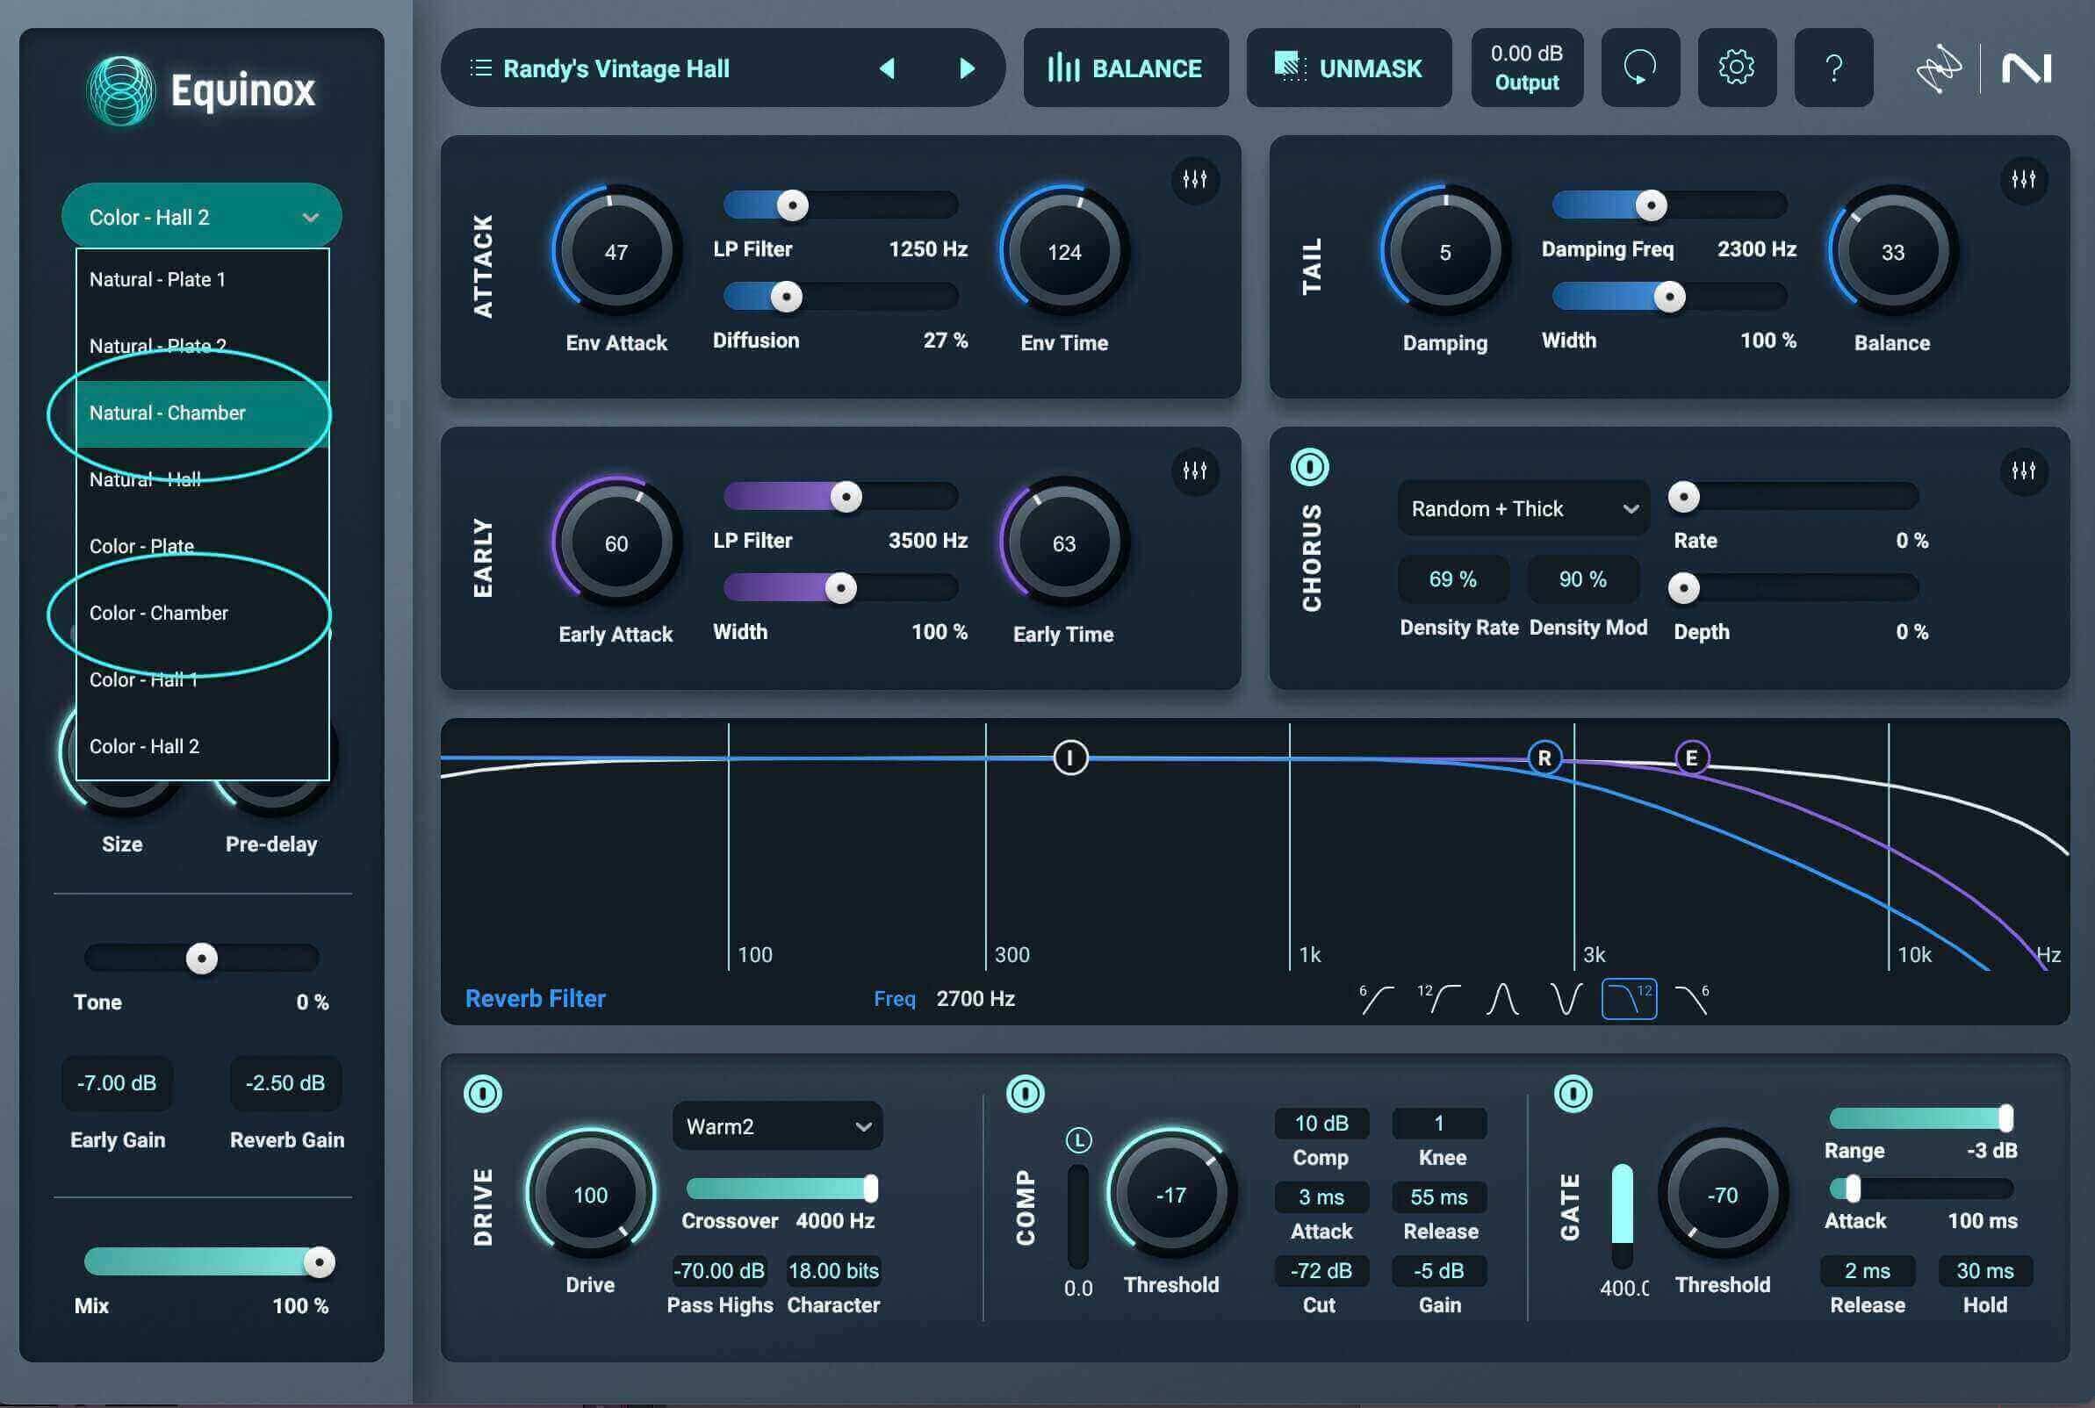Click the Attack LP Filter slider handle
The image size is (2095, 1408).
pos(792,205)
